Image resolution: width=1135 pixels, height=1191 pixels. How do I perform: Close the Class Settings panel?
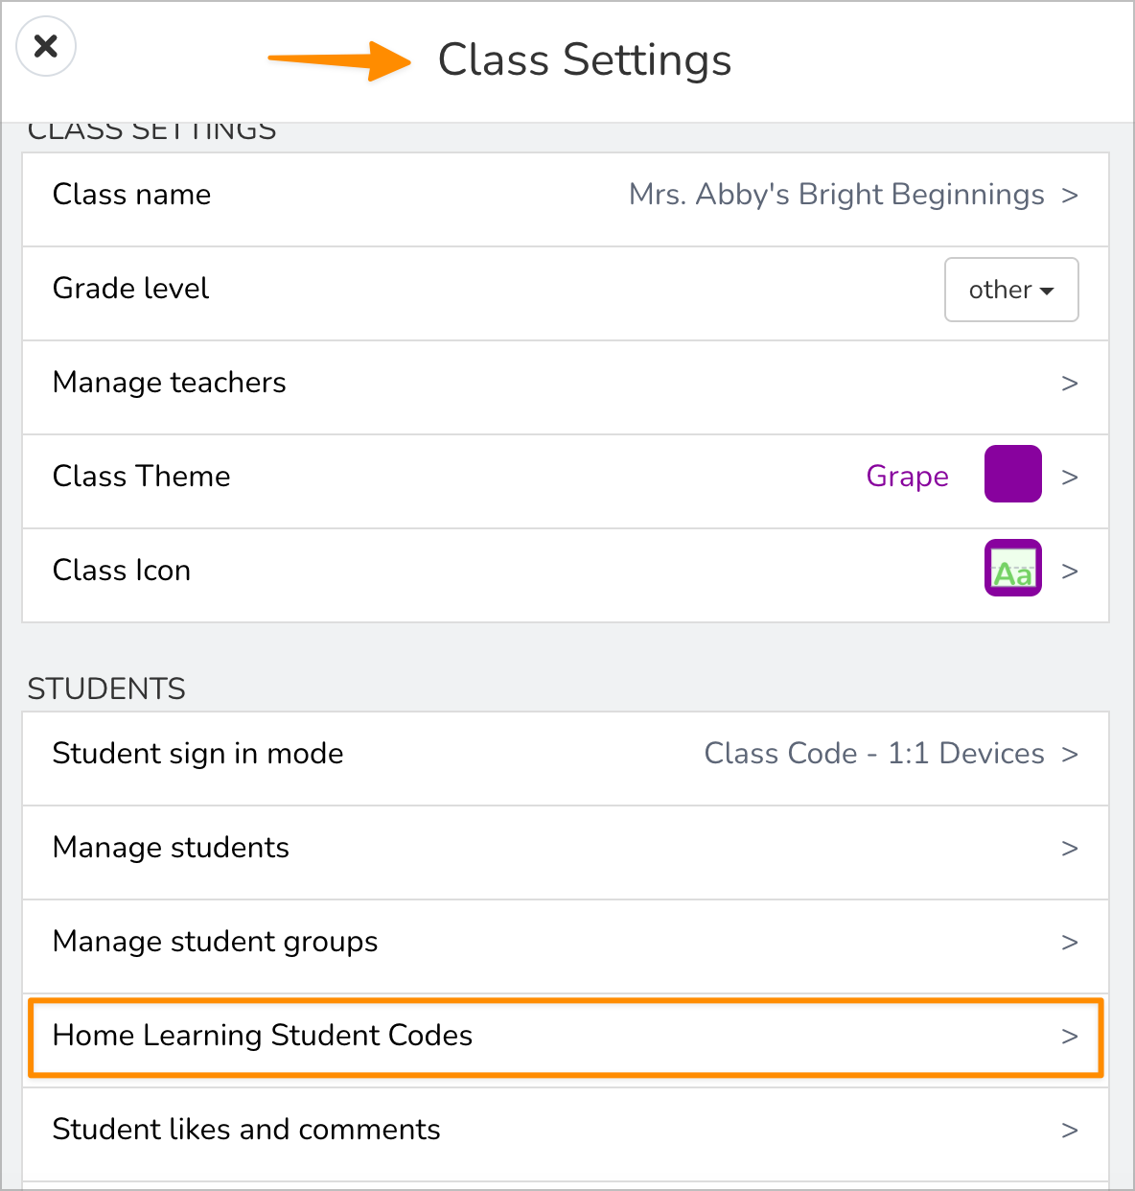(x=46, y=46)
